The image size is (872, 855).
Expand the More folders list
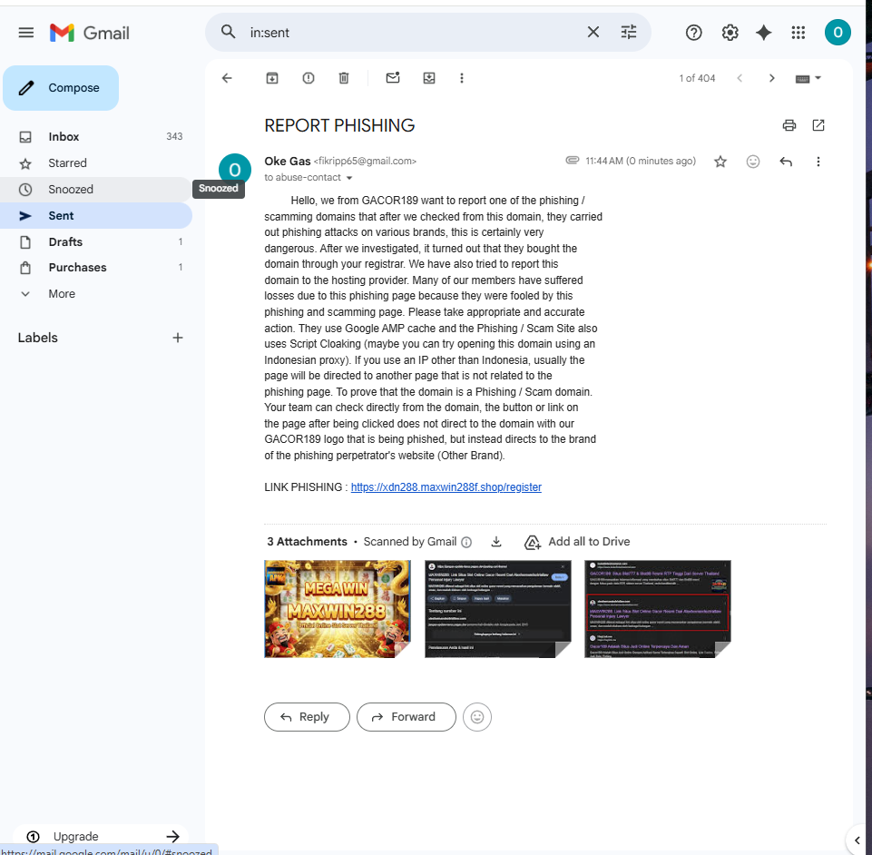point(95,294)
